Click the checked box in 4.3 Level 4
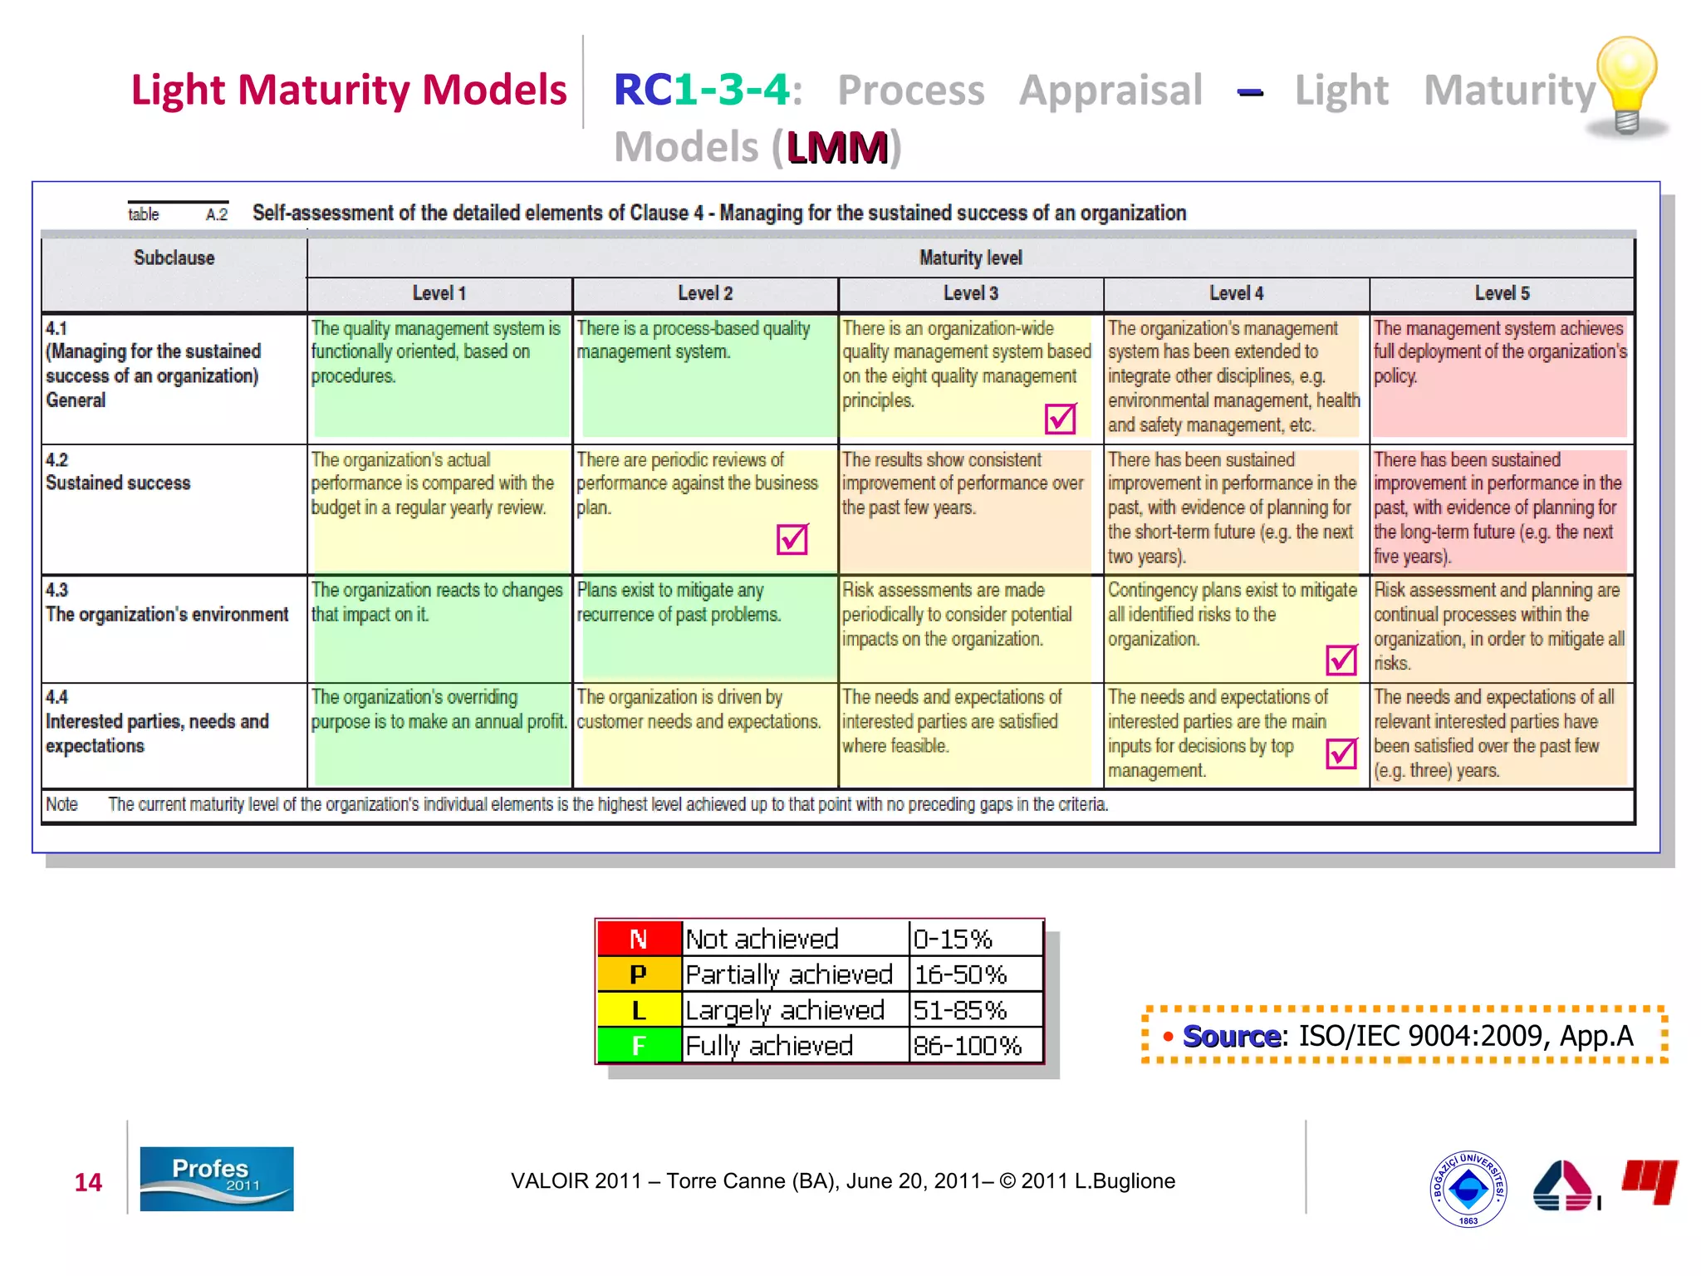This screenshot has width=1701, height=1276. click(x=1341, y=660)
